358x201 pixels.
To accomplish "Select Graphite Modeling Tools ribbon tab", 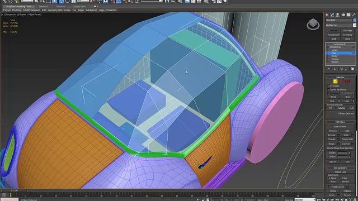I will tap(18, 7).
